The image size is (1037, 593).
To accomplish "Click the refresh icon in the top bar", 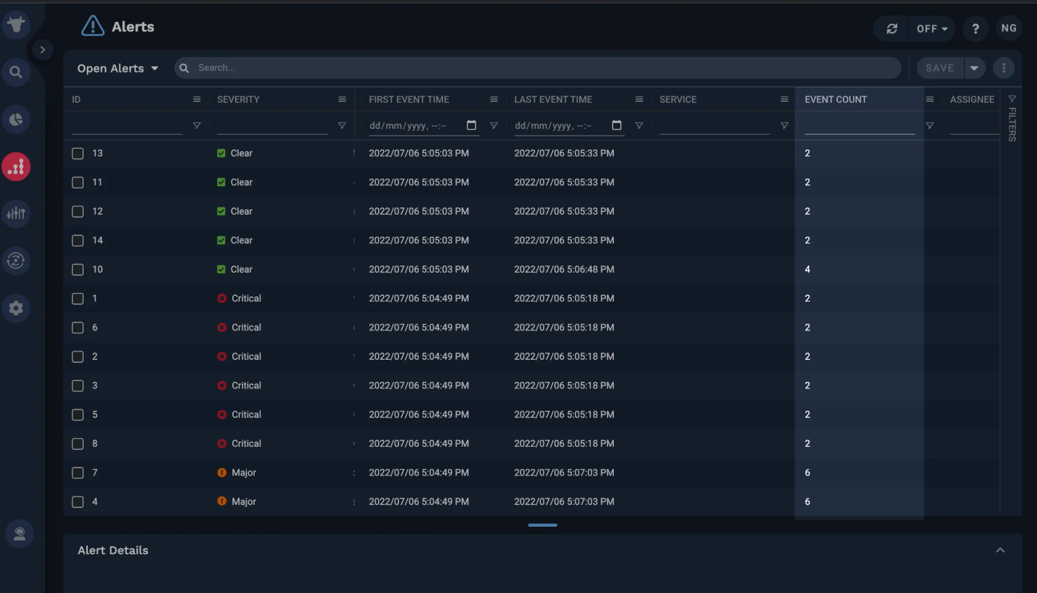I will pos(892,29).
